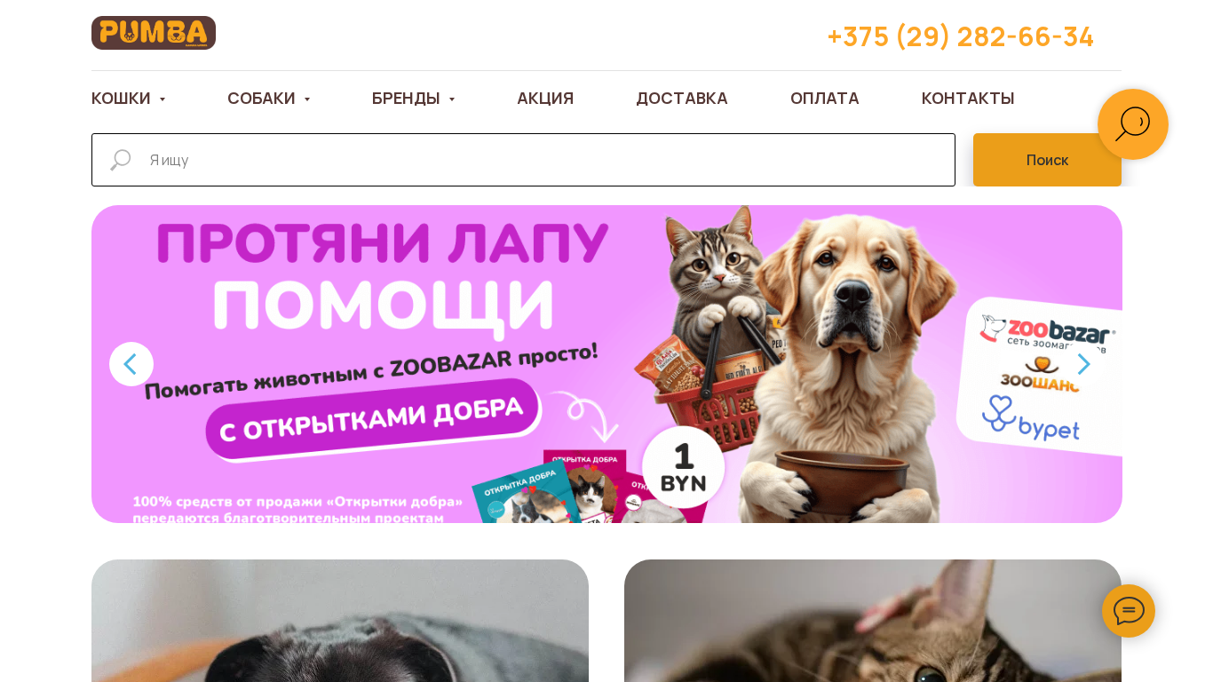Open the Оплата menu item
This screenshot has width=1213, height=682.
click(x=825, y=99)
